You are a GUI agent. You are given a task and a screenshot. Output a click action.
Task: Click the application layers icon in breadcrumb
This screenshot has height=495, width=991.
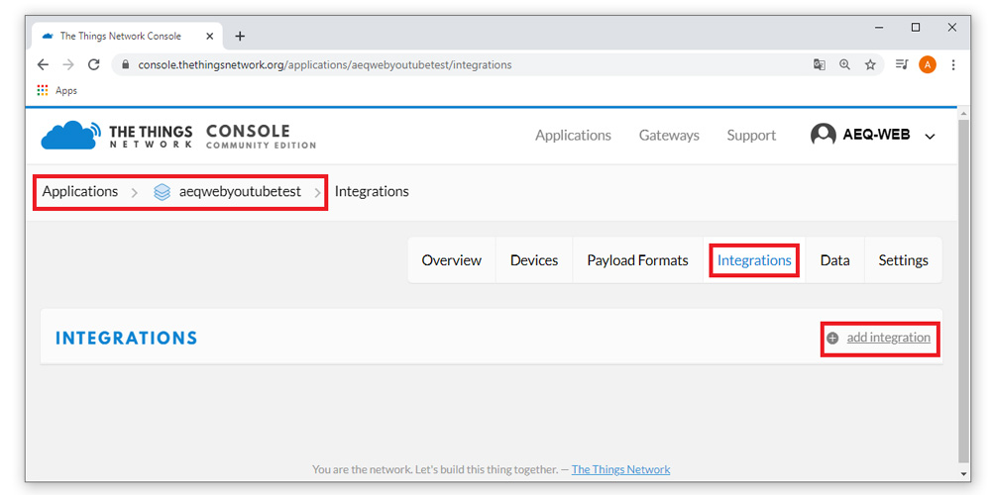tap(162, 192)
